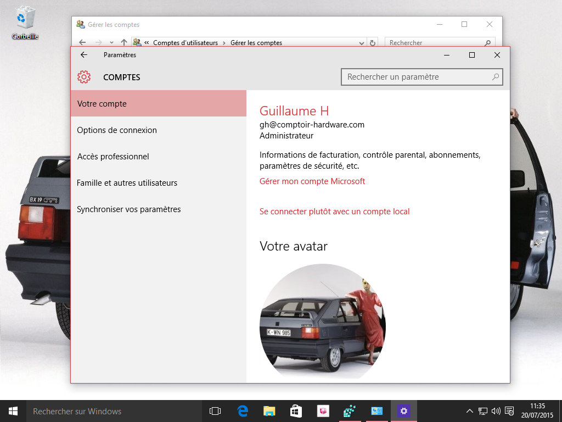Open Microsoft Edge from the taskbar
562x422 pixels.
click(243, 411)
